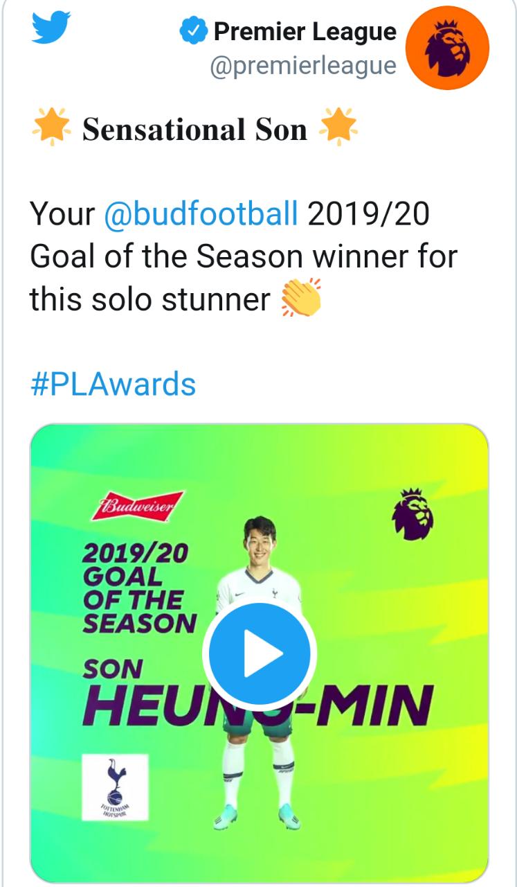Follow the @budfootball mention link

tap(201, 214)
